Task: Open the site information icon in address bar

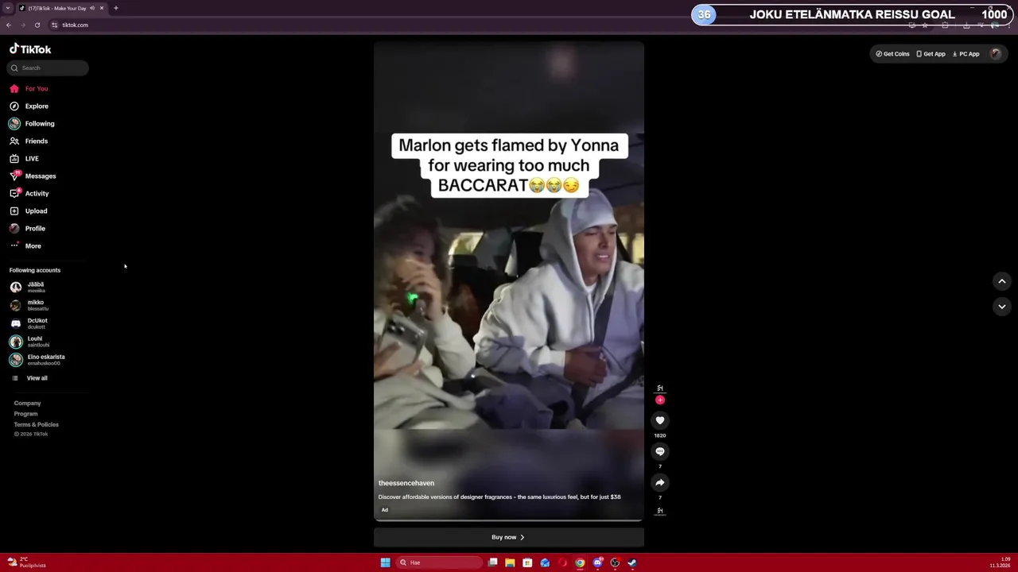Action: [x=54, y=25]
